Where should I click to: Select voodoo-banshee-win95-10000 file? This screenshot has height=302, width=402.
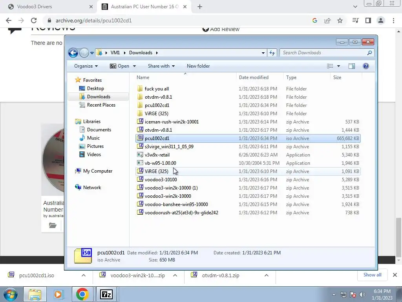tap(248, 204)
